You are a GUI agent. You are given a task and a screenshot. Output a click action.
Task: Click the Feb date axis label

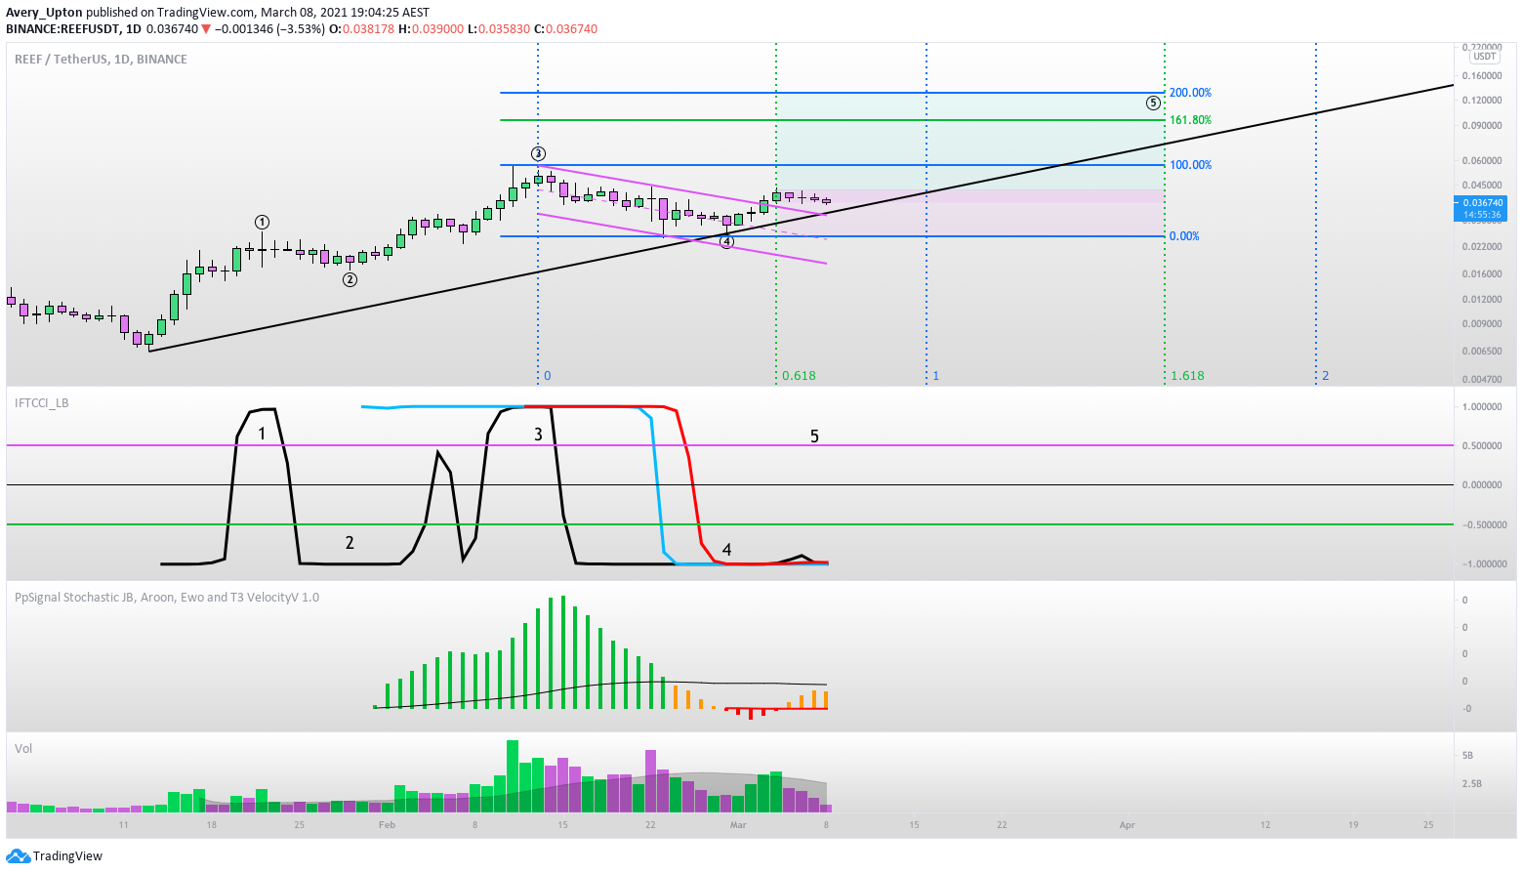pos(388,825)
